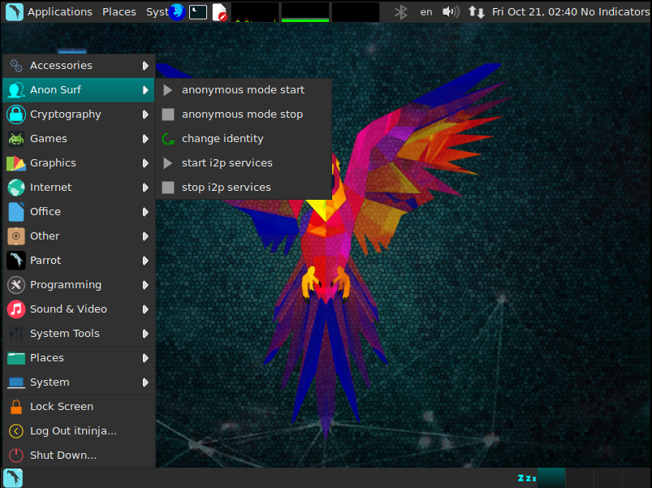Click the Other category icon
652x488 pixels.
click(16, 236)
